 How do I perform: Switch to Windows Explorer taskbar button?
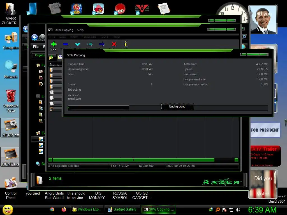pyautogui.click(x=87, y=209)
